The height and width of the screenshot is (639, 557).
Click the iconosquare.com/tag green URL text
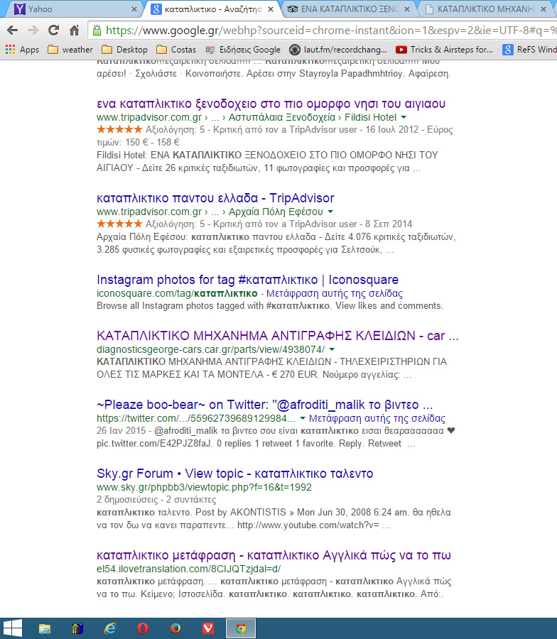coord(177,293)
